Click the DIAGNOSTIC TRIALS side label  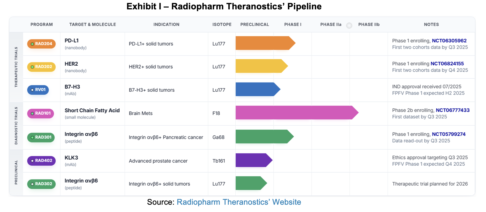pos(16,126)
